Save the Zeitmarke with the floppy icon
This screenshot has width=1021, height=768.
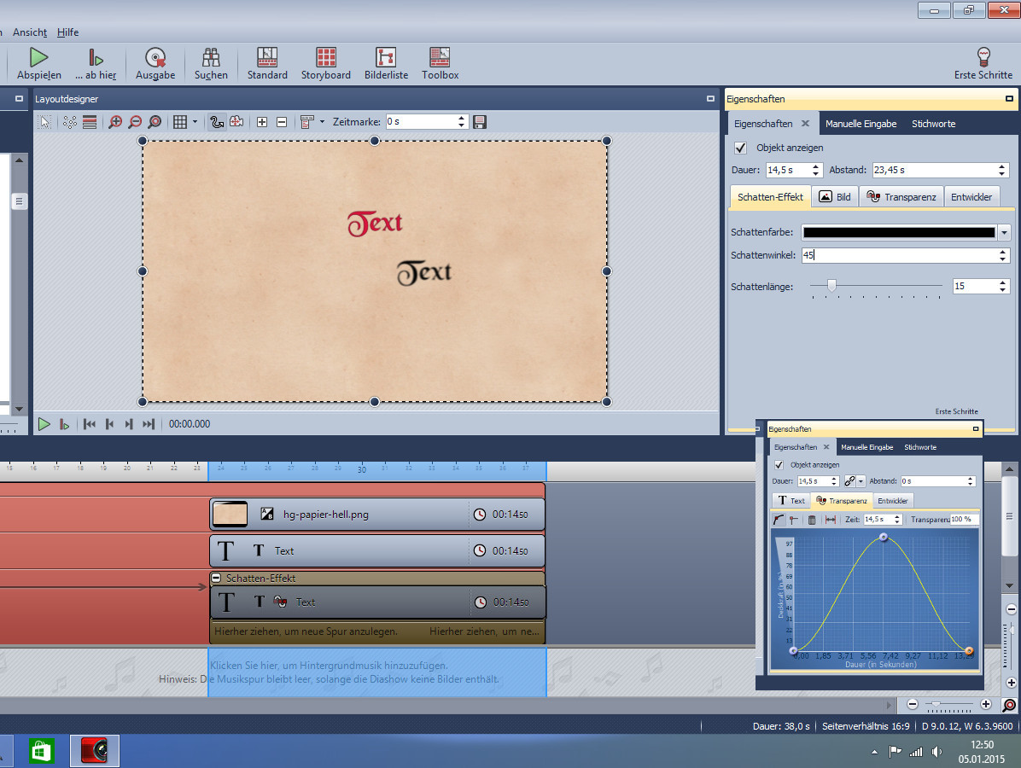[480, 122]
